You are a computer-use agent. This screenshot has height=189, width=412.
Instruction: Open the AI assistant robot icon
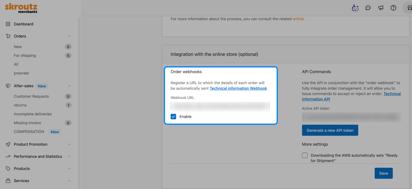coord(355,8)
